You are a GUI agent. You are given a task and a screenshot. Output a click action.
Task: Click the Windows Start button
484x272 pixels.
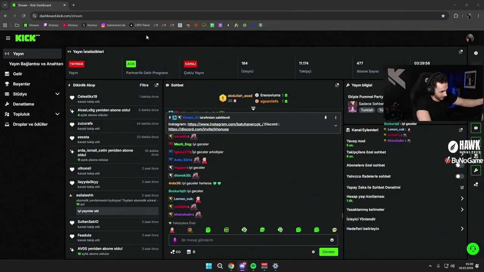(x=209, y=266)
